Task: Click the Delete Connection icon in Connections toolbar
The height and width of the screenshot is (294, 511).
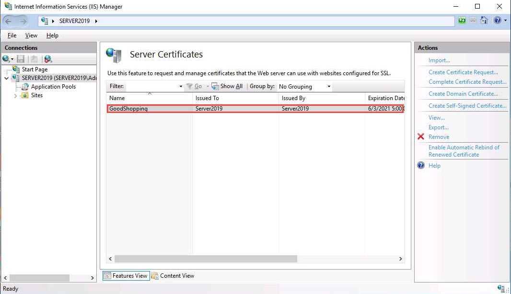Action: click(x=47, y=59)
